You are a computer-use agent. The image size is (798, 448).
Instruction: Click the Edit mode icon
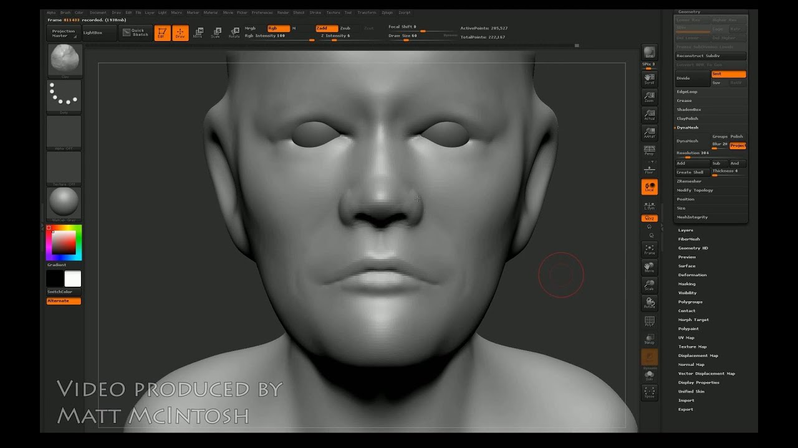(x=162, y=33)
